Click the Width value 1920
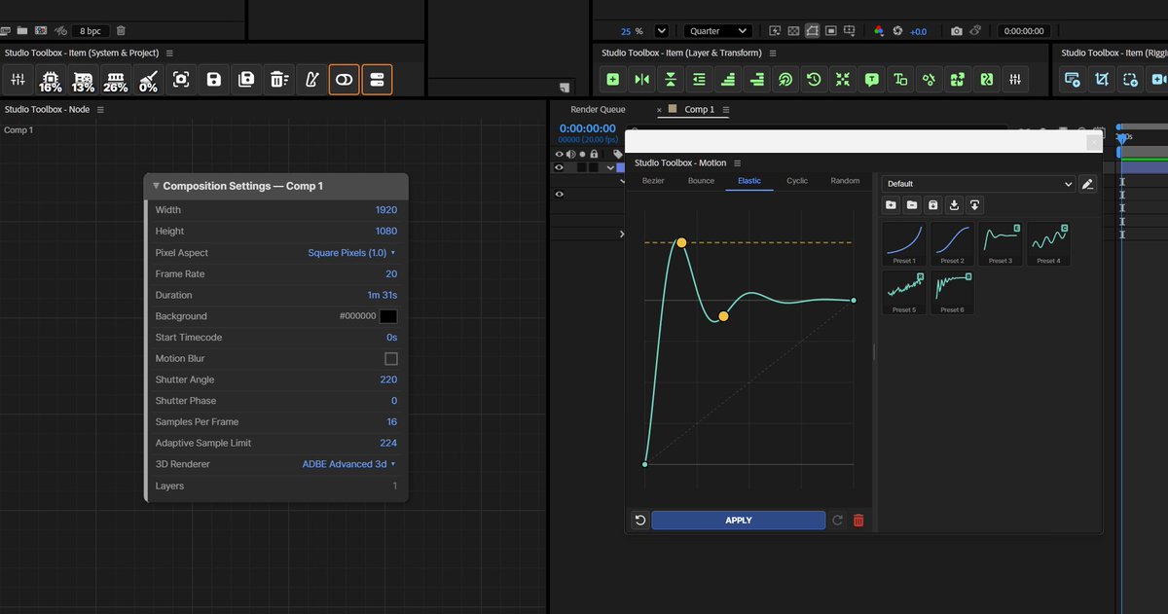 coord(386,210)
